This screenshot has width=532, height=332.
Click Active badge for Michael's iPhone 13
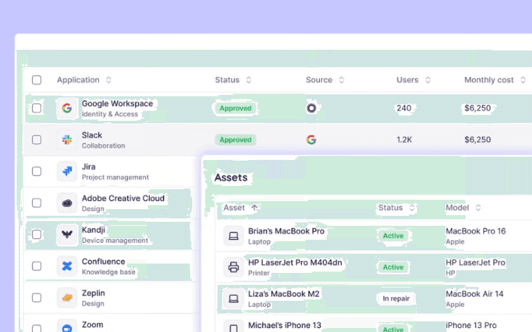click(393, 329)
